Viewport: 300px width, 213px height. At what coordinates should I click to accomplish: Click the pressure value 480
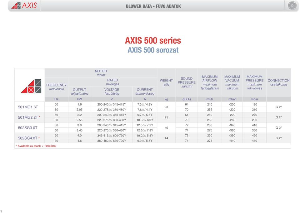click(254, 141)
